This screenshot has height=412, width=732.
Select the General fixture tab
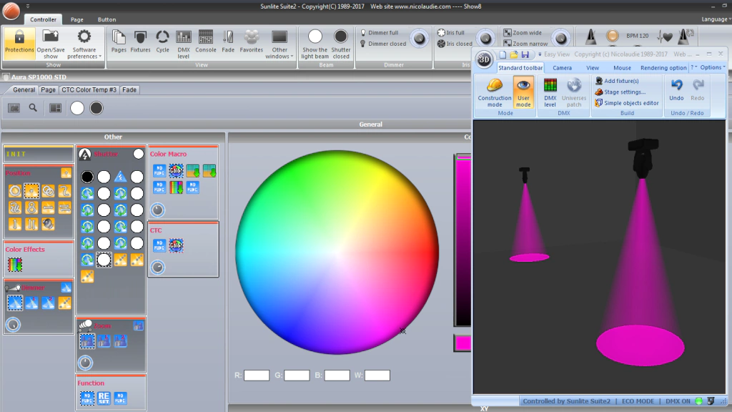[x=24, y=89]
